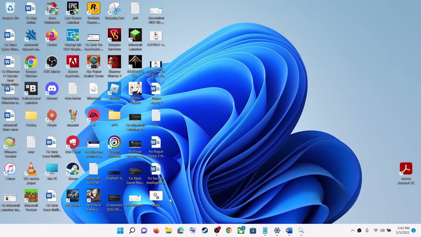Open the Steam desktop shortcut
The width and height of the screenshot is (421, 237).
[73, 170]
